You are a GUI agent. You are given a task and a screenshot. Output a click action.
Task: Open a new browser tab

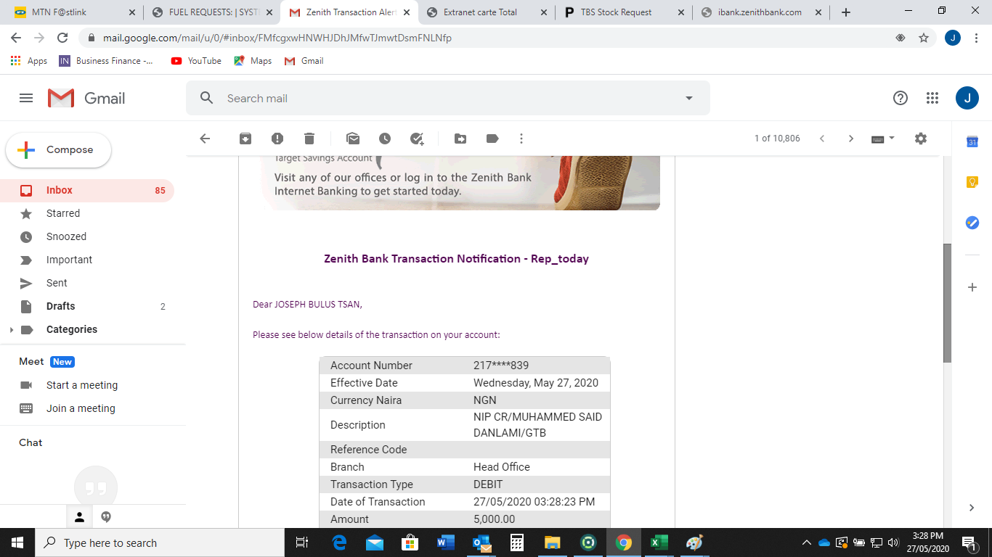coord(846,12)
